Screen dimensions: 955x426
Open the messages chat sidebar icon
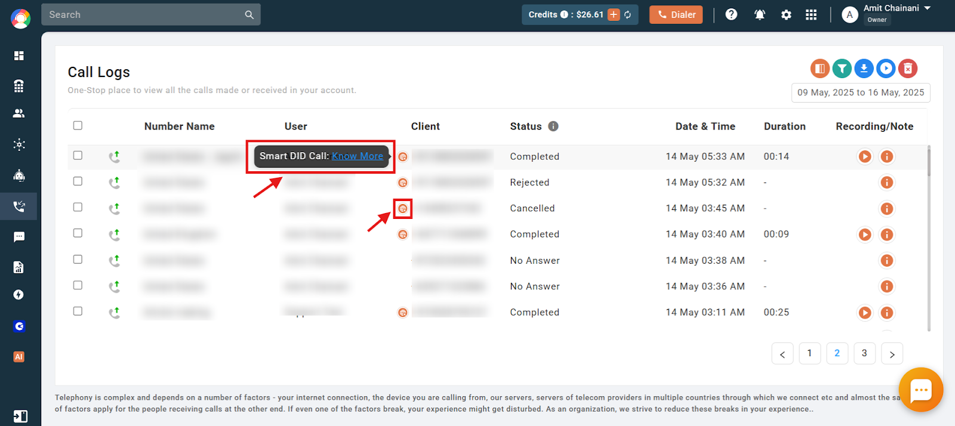tap(19, 237)
